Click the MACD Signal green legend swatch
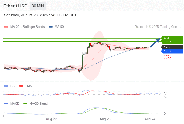Viewport: 184px width, 124px height. click(25, 104)
